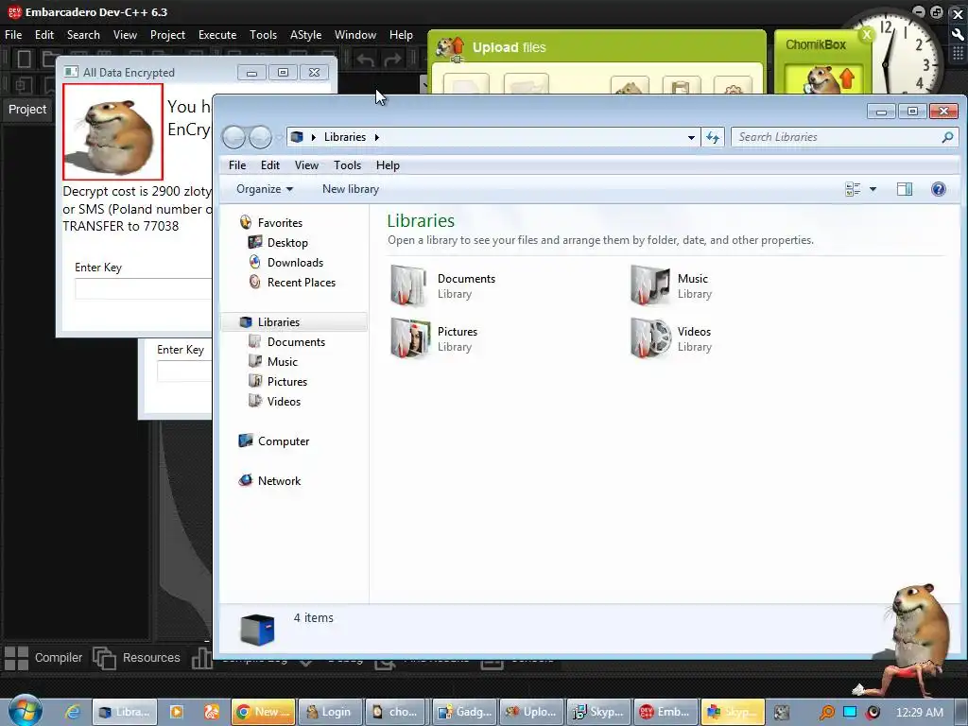Switch to Embarcadero taskbar button
Image resolution: width=968 pixels, height=726 pixels.
pyautogui.click(x=666, y=712)
